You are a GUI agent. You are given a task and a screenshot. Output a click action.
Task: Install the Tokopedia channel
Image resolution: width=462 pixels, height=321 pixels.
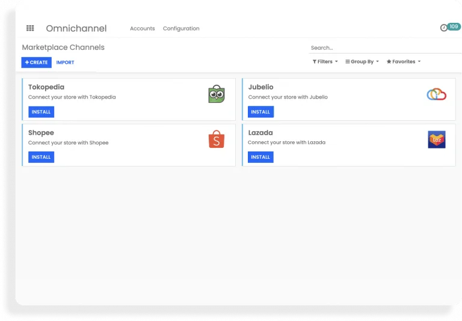pos(41,112)
